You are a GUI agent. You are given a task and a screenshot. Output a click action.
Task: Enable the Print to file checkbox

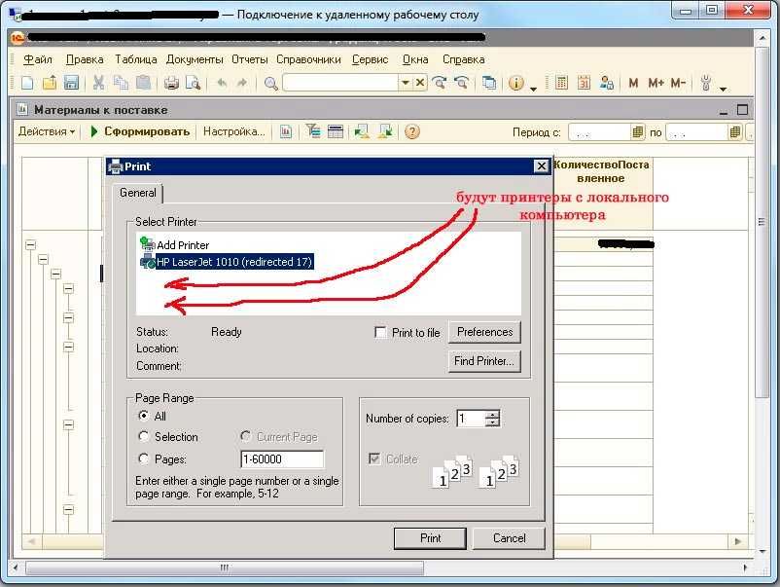(381, 333)
